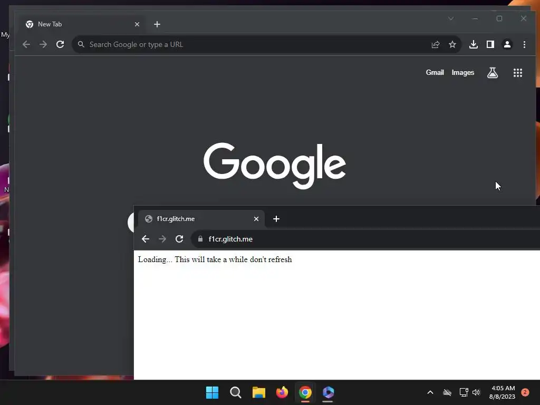540x405 pixels.
Task: Select the New Tab tab
Action: [x=82, y=24]
